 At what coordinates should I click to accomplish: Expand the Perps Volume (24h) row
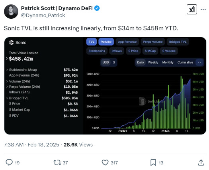coord(7,87)
